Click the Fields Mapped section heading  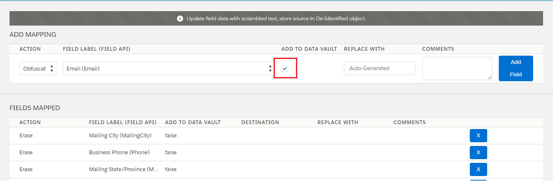pos(35,108)
